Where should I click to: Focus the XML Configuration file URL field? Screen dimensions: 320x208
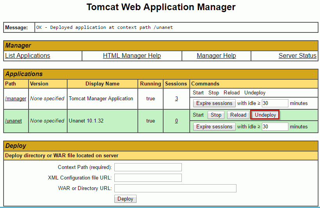click(x=148, y=178)
